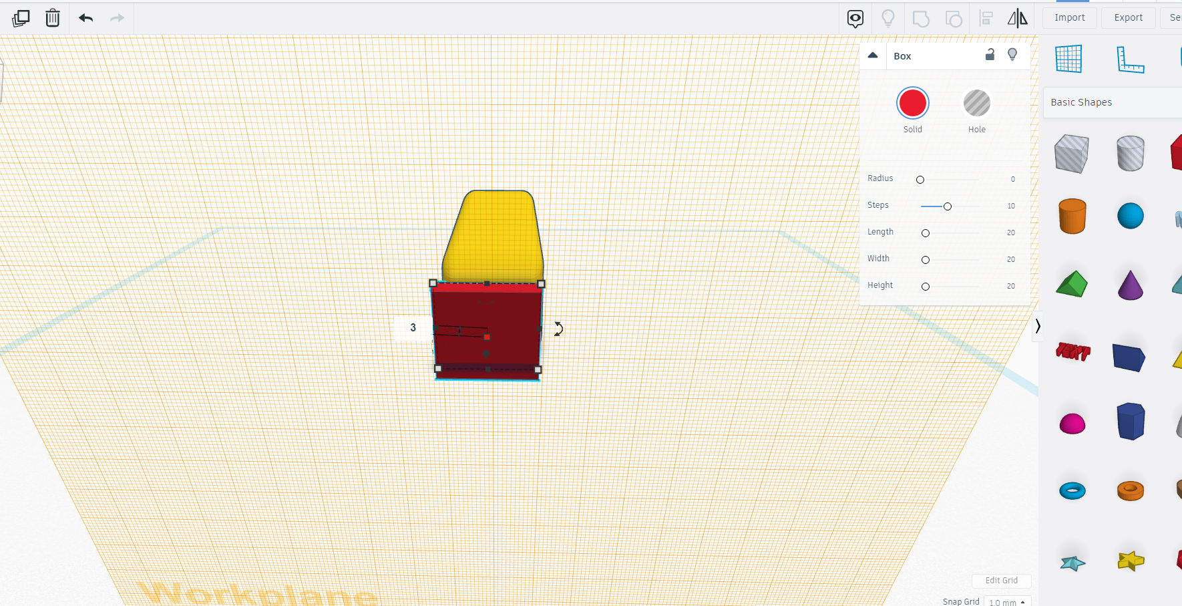This screenshot has width=1182, height=606.
Task: Click the Length slider handle
Action: click(926, 233)
